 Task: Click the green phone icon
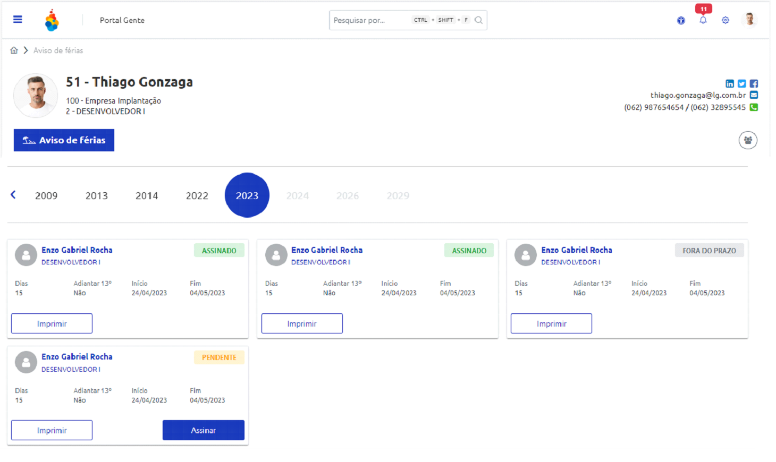coord(754,107)
